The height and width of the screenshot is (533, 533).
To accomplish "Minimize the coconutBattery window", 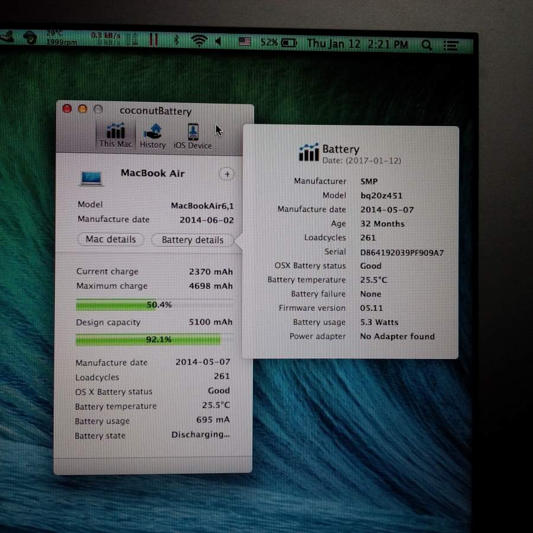I will (82, 109).
